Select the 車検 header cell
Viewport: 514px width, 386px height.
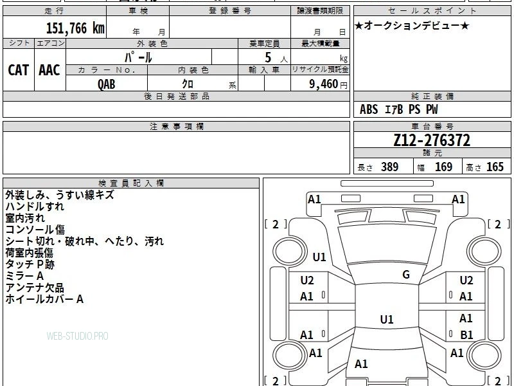tap(138, 11)
